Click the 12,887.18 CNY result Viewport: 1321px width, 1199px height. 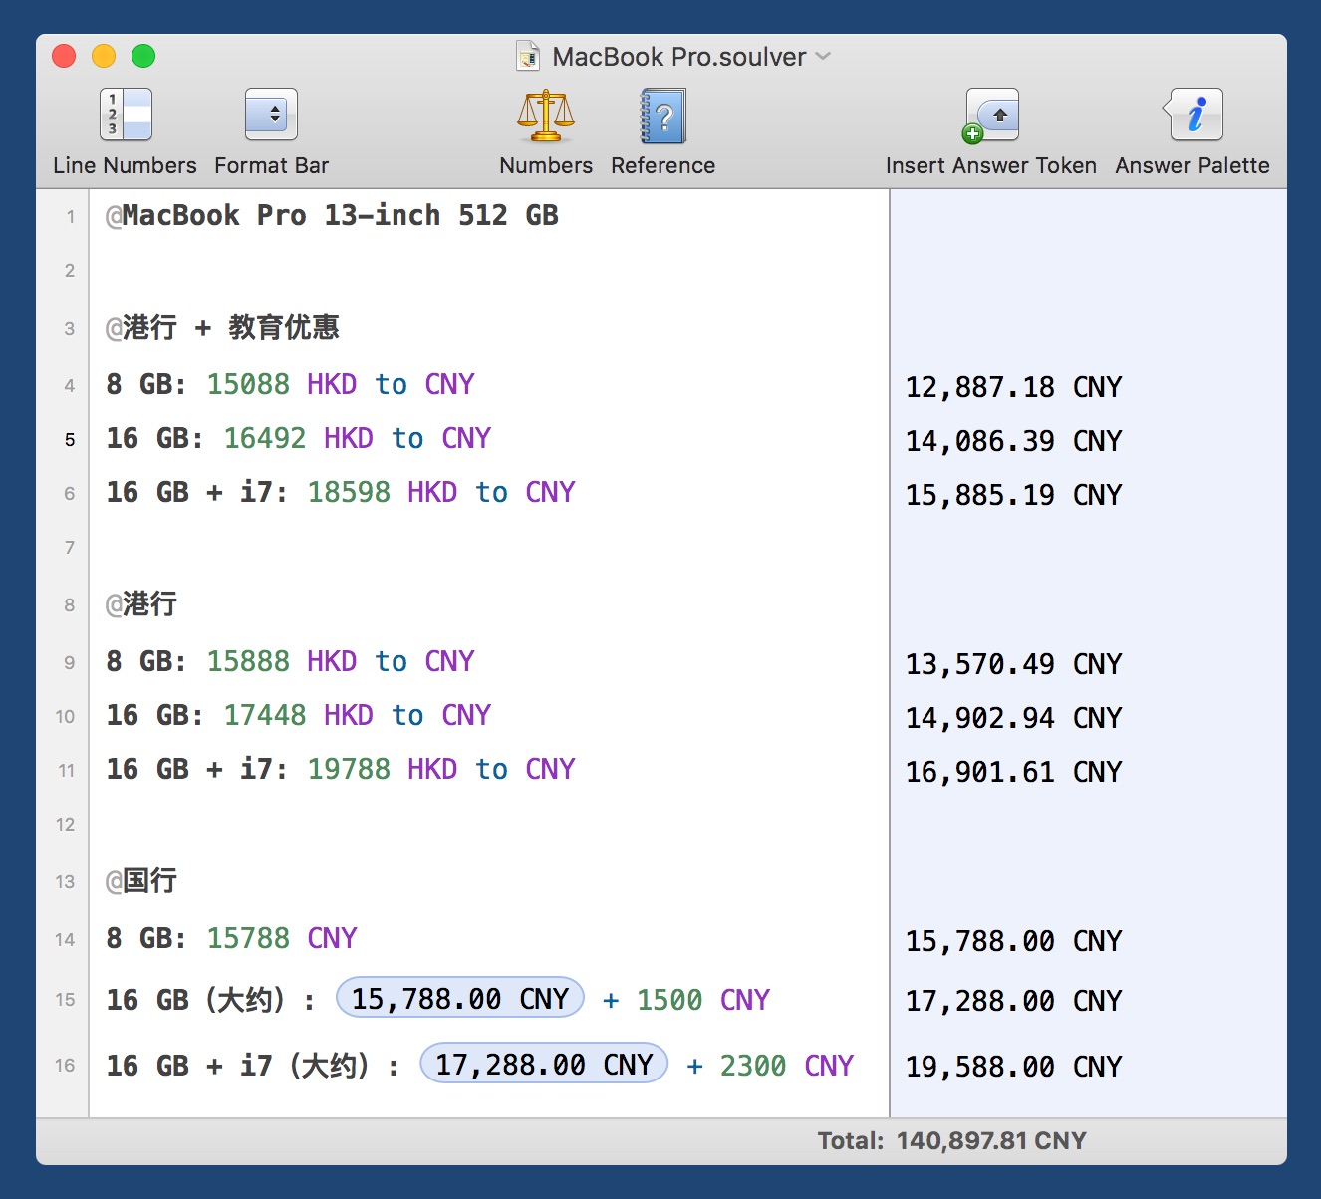1013,387
